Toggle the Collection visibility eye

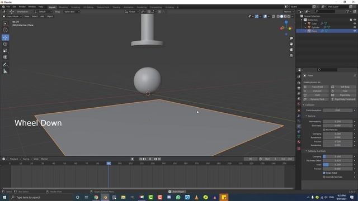(355, 20)
